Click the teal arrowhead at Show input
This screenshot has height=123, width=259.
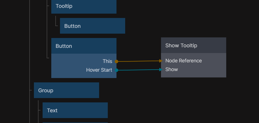click(161, 70)
